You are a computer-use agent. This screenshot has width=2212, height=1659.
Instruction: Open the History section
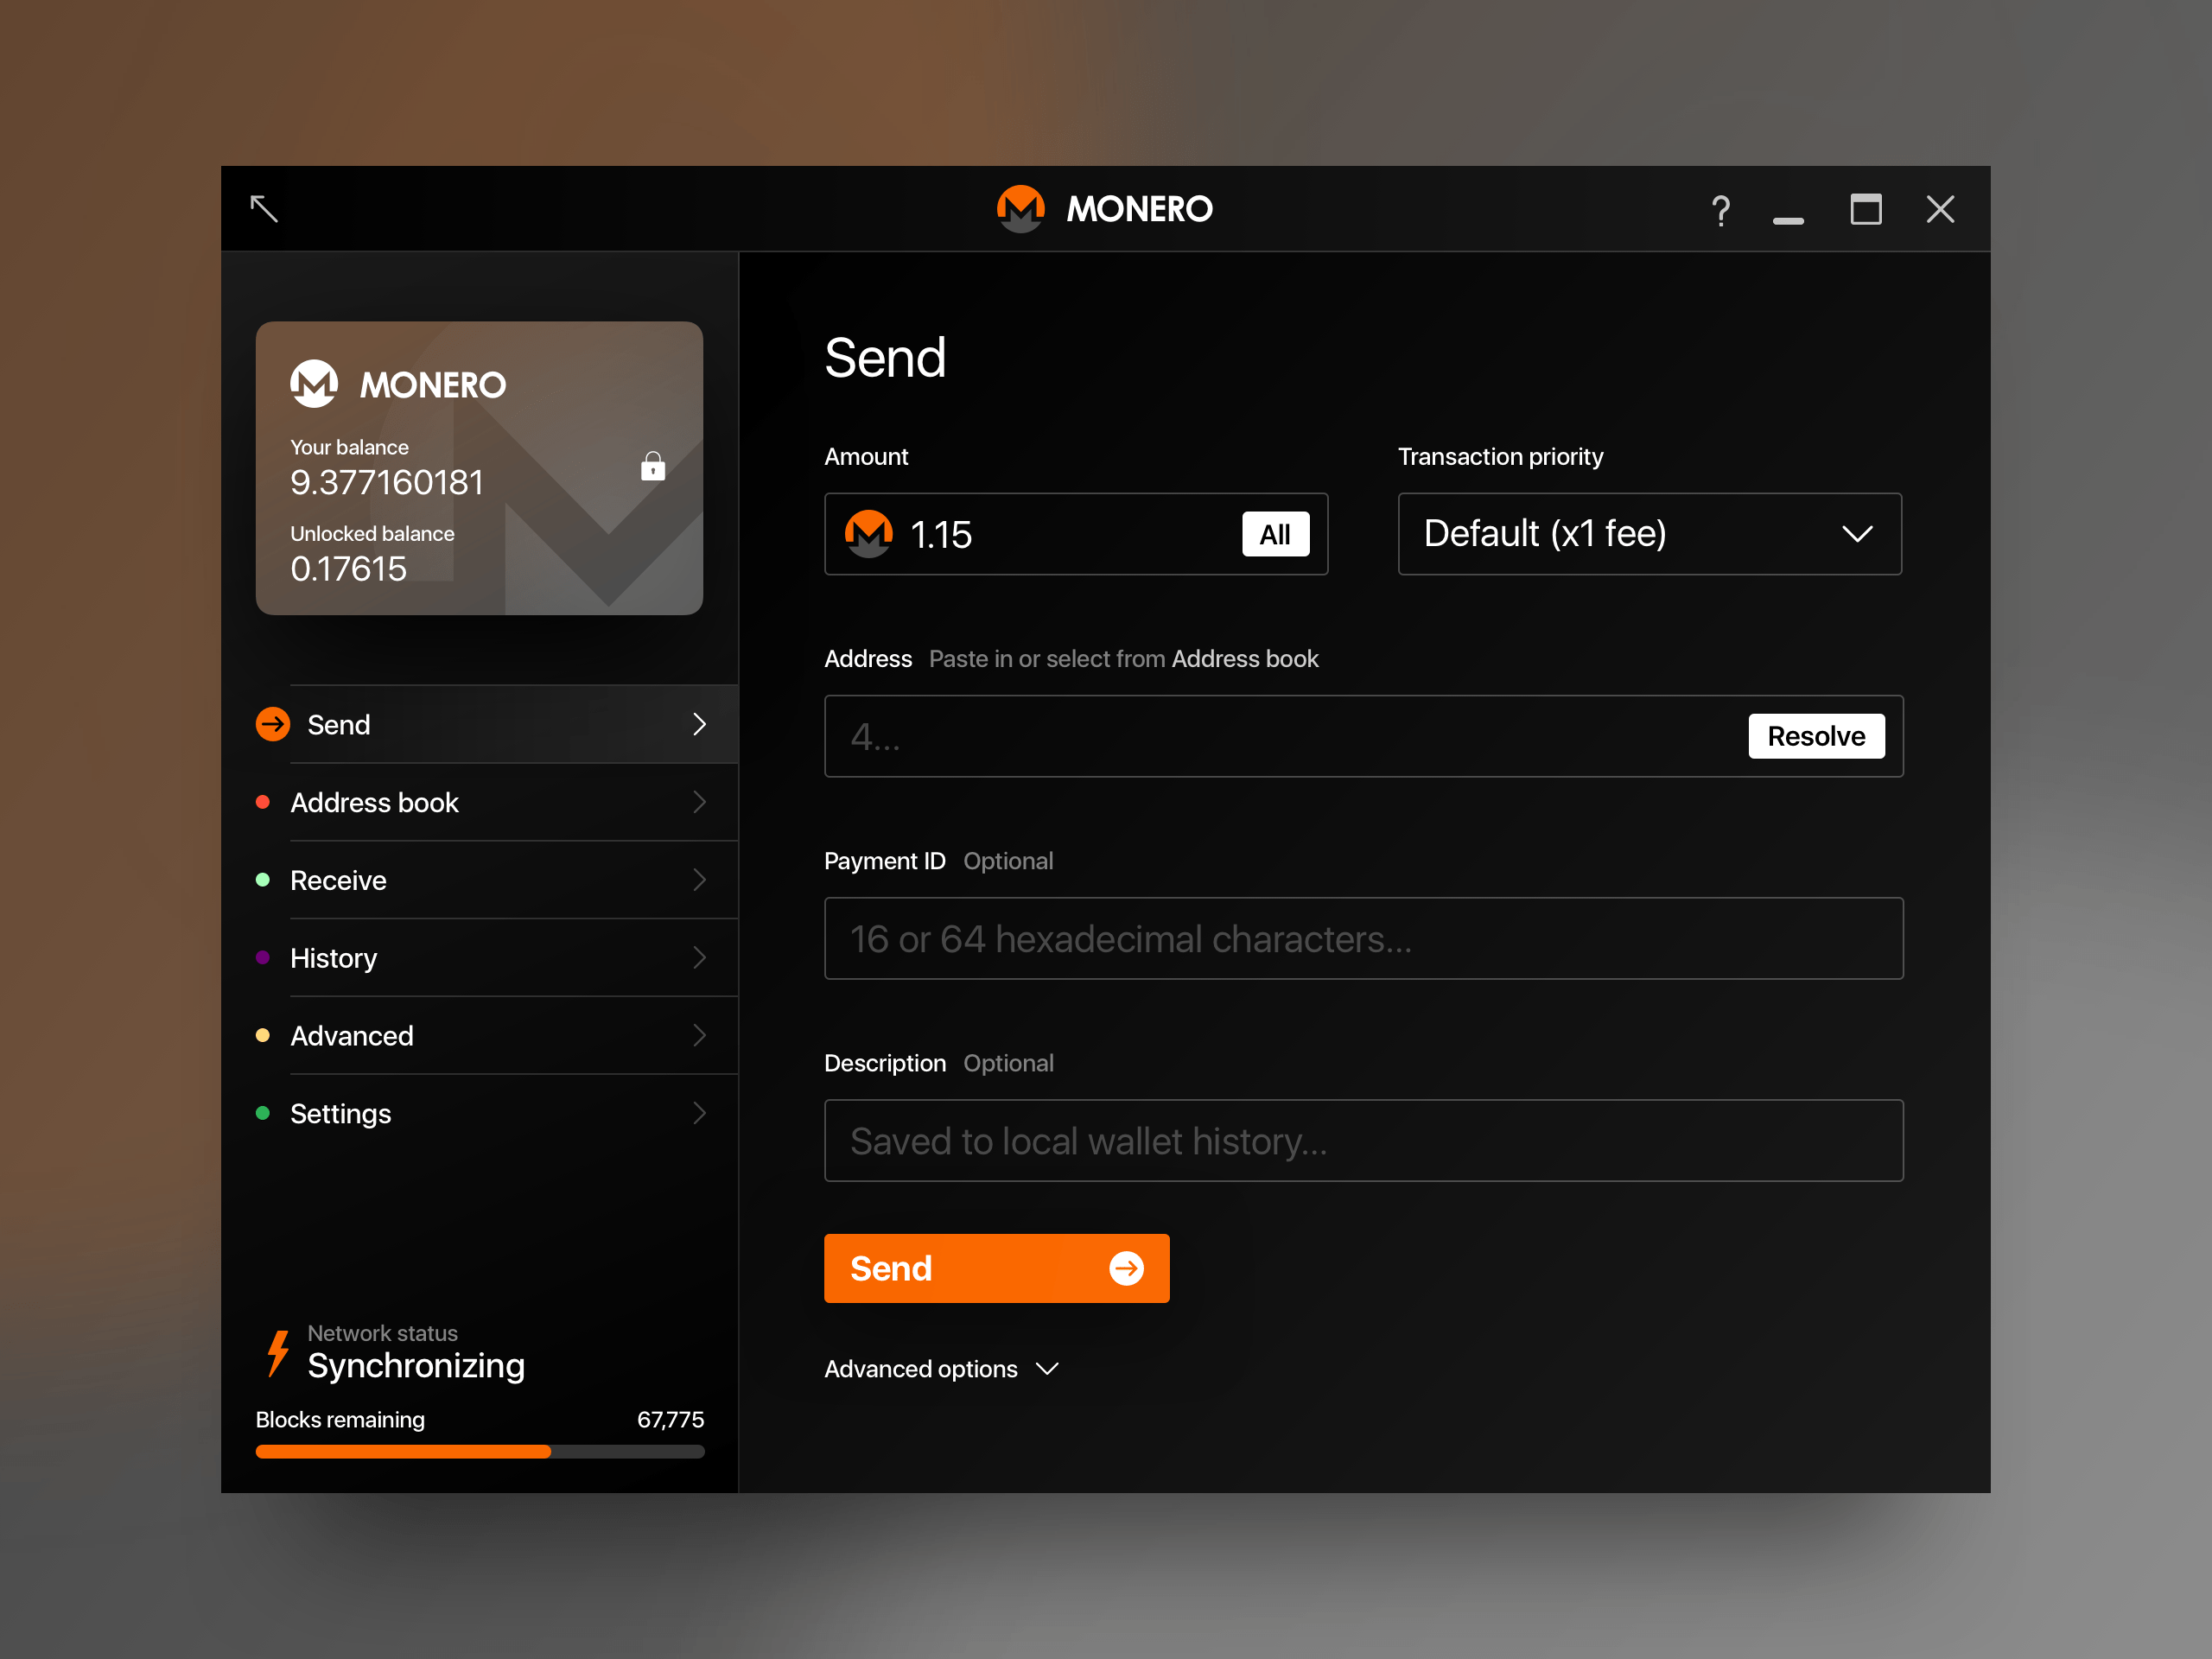[333, 958]
